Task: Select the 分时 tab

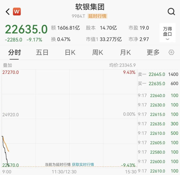Action: 15,52
